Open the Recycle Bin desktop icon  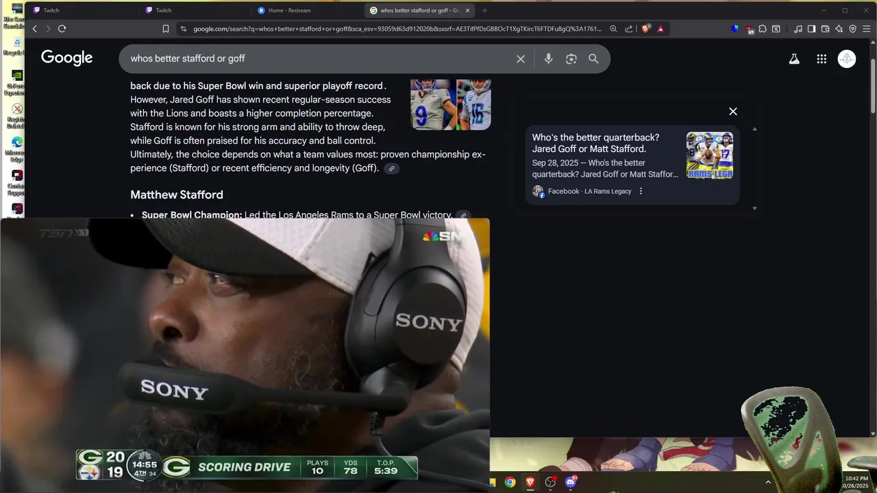point(16,47)
